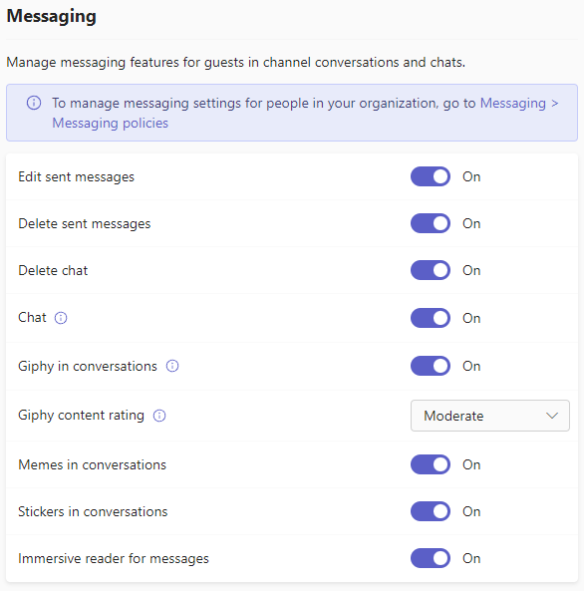Toggle the Edit sent messages switch
Image resolution: width=584 pixels, height=591 pixels.
[431, 176]
